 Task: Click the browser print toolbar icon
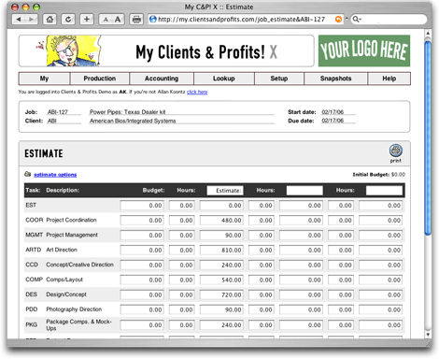(136, 20)
